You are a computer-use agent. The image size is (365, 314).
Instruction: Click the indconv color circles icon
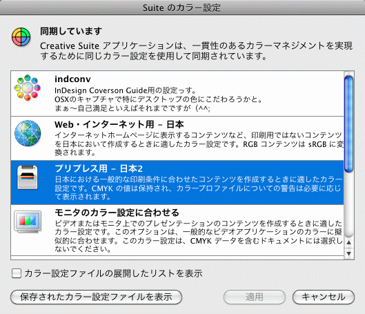click(x=28, y=88)
